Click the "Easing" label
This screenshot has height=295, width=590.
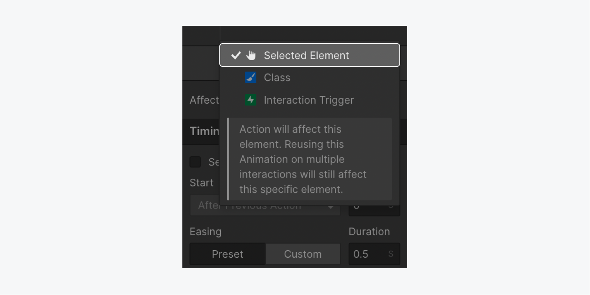tap(206, 232)
